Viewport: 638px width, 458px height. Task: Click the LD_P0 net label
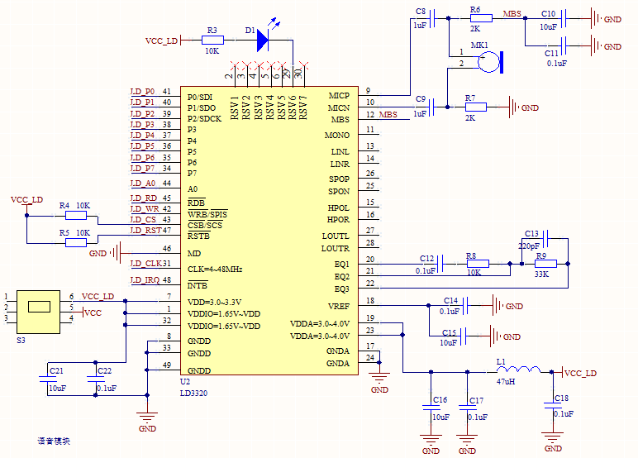[x=142, y=91]
